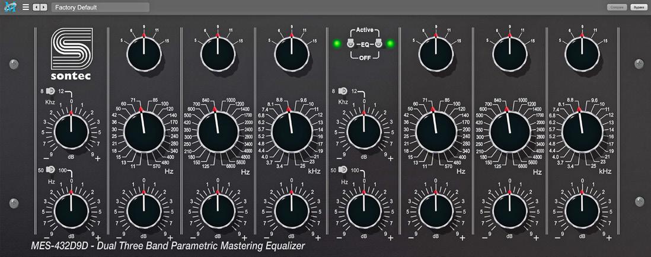Viewport: 651px width, 257px height.
Task: Toggle left channel EQ Active/OFF switch
Action: [350, 43]
